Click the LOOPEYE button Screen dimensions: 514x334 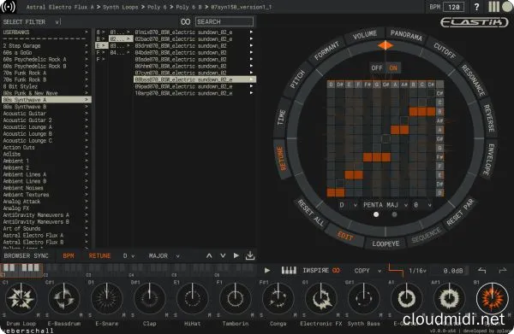385,243
